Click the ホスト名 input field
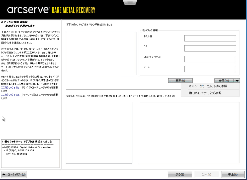Viewport: 247px width, 180px height. coord(210,38)
